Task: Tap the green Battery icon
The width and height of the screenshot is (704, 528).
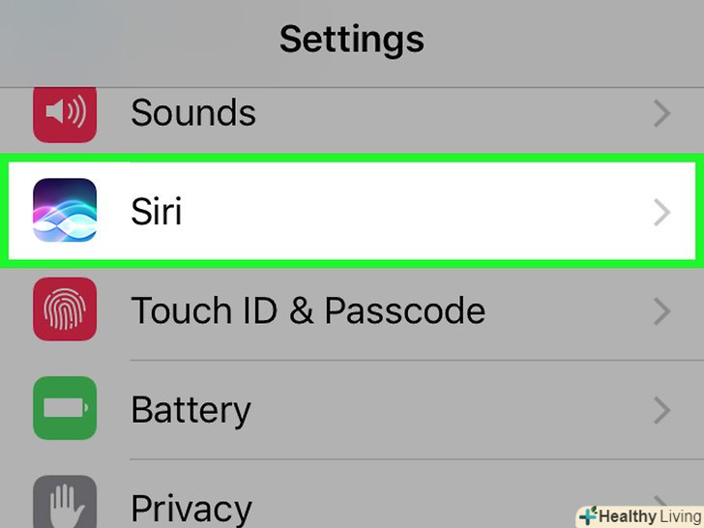Action: point(65,408)
